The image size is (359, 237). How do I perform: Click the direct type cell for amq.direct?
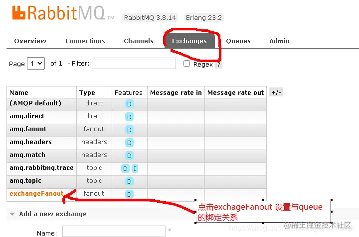[x=94, y=116]
